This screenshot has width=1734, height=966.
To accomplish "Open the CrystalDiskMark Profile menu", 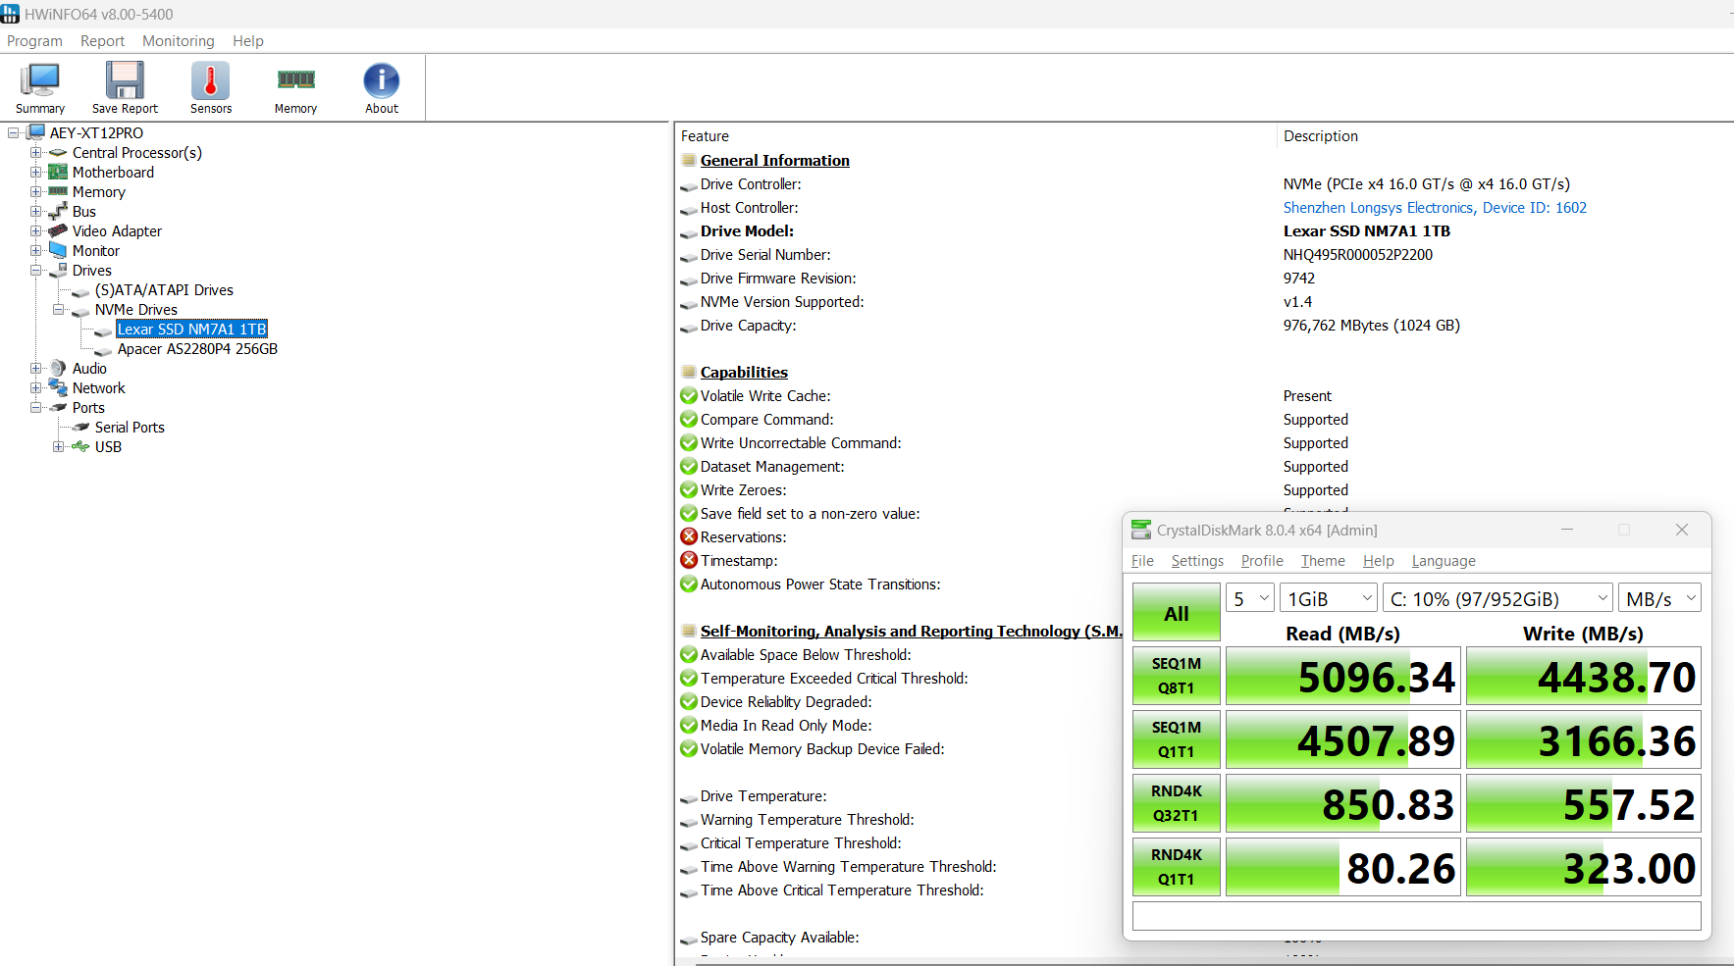I will coord(1262,561).
